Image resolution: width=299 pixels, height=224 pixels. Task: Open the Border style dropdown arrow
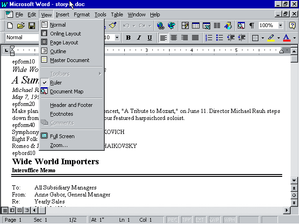point(263,38)
